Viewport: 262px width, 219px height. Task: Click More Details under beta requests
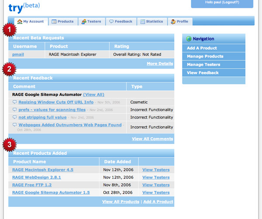(x=160, y=64)
